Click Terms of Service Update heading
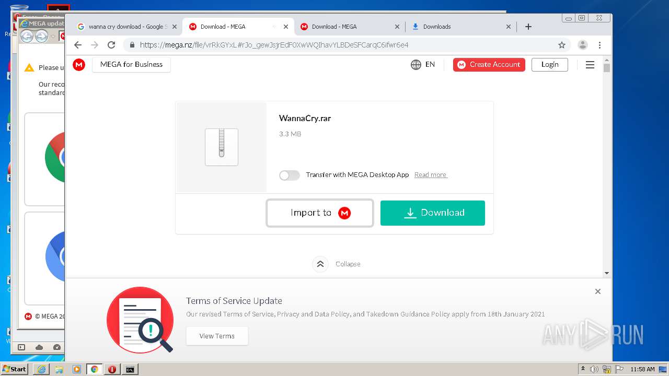The height and width of the screenshot is (376, 669). click(x=234, y=301)
